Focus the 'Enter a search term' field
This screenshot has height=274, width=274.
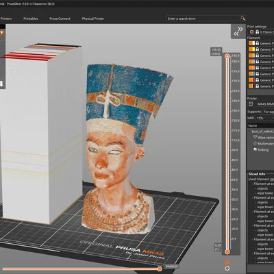tap(203, 18)
